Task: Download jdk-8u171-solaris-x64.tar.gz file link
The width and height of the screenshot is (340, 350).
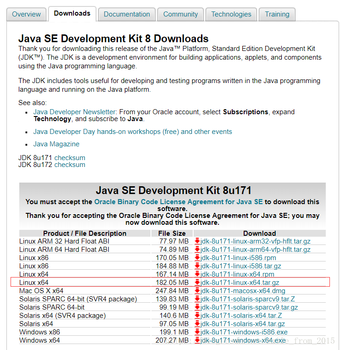Action: pyautogui.click(x=243, y=324)
